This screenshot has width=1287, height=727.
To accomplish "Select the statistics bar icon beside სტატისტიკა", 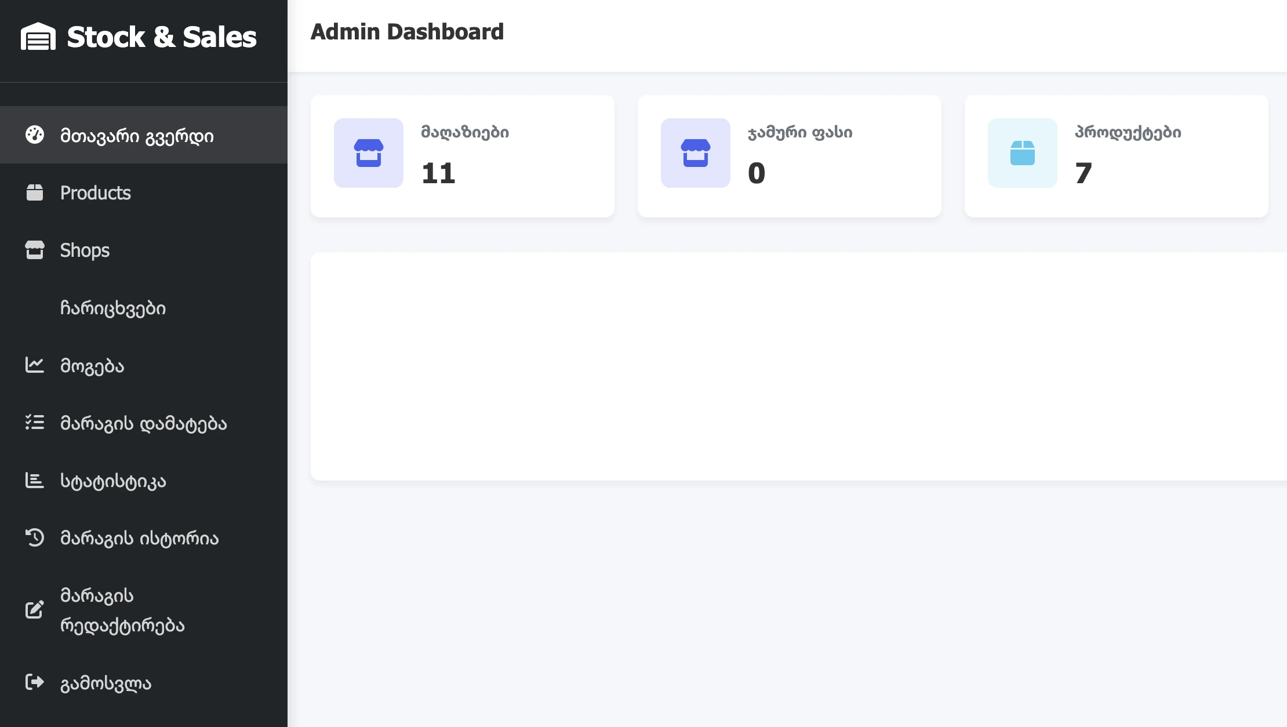I will [x=35, y=481].
